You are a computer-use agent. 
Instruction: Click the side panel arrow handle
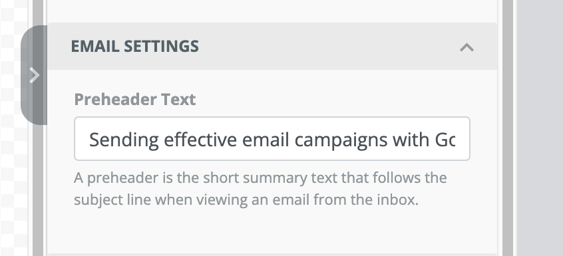[x=34, y=75]
